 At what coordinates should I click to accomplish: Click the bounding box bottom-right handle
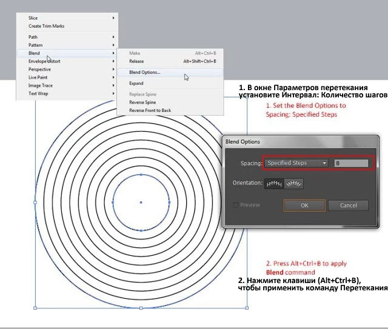pyautogui.click(x=247, y=308)
